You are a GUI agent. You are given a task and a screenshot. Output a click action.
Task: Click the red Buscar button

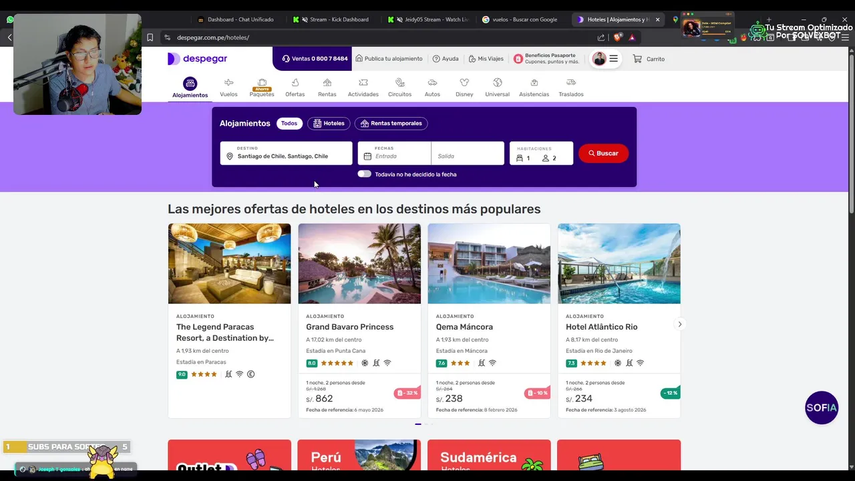tap(603, 153)
